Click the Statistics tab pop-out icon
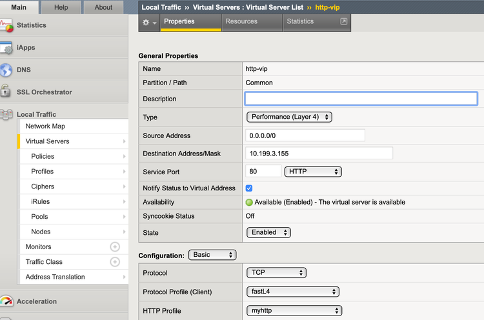Image resolution: width=484 pixels, height=320 pixels. (344, 21)
